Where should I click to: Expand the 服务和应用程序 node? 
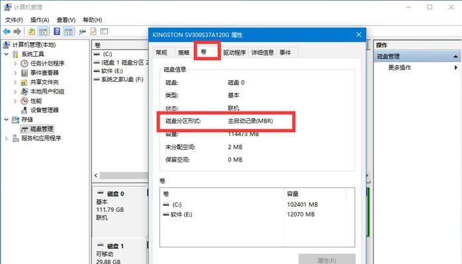pos(7,139)
